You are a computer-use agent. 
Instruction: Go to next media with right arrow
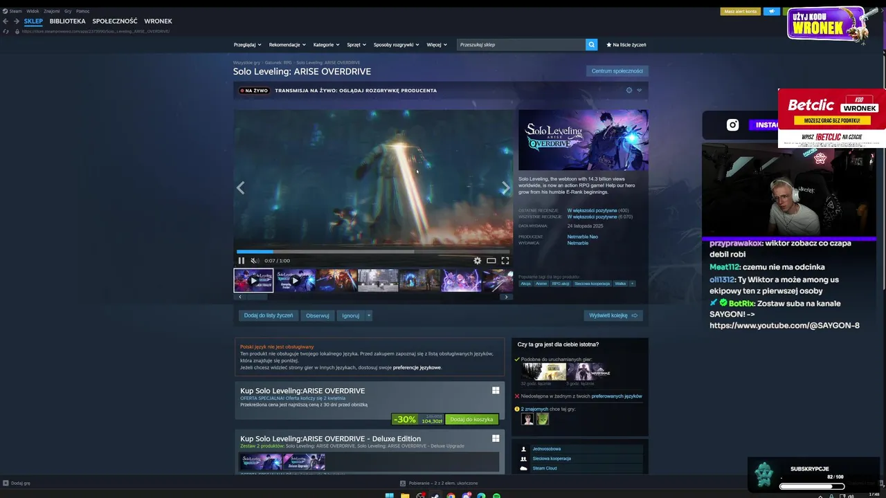(505, 187)
